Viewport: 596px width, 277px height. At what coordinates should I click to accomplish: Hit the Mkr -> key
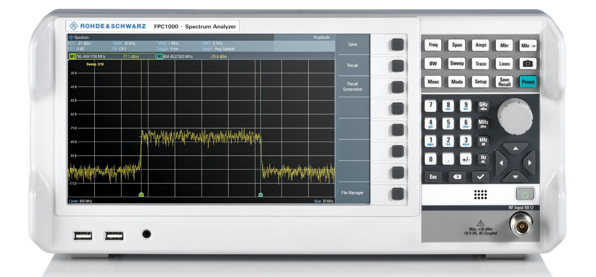coord(528,45)
